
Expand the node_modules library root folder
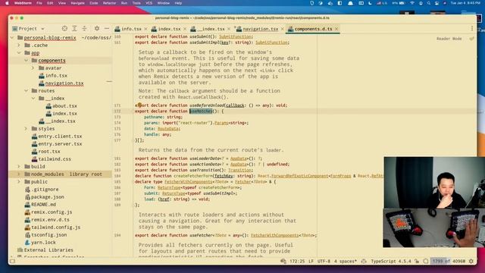pos(19,174)
